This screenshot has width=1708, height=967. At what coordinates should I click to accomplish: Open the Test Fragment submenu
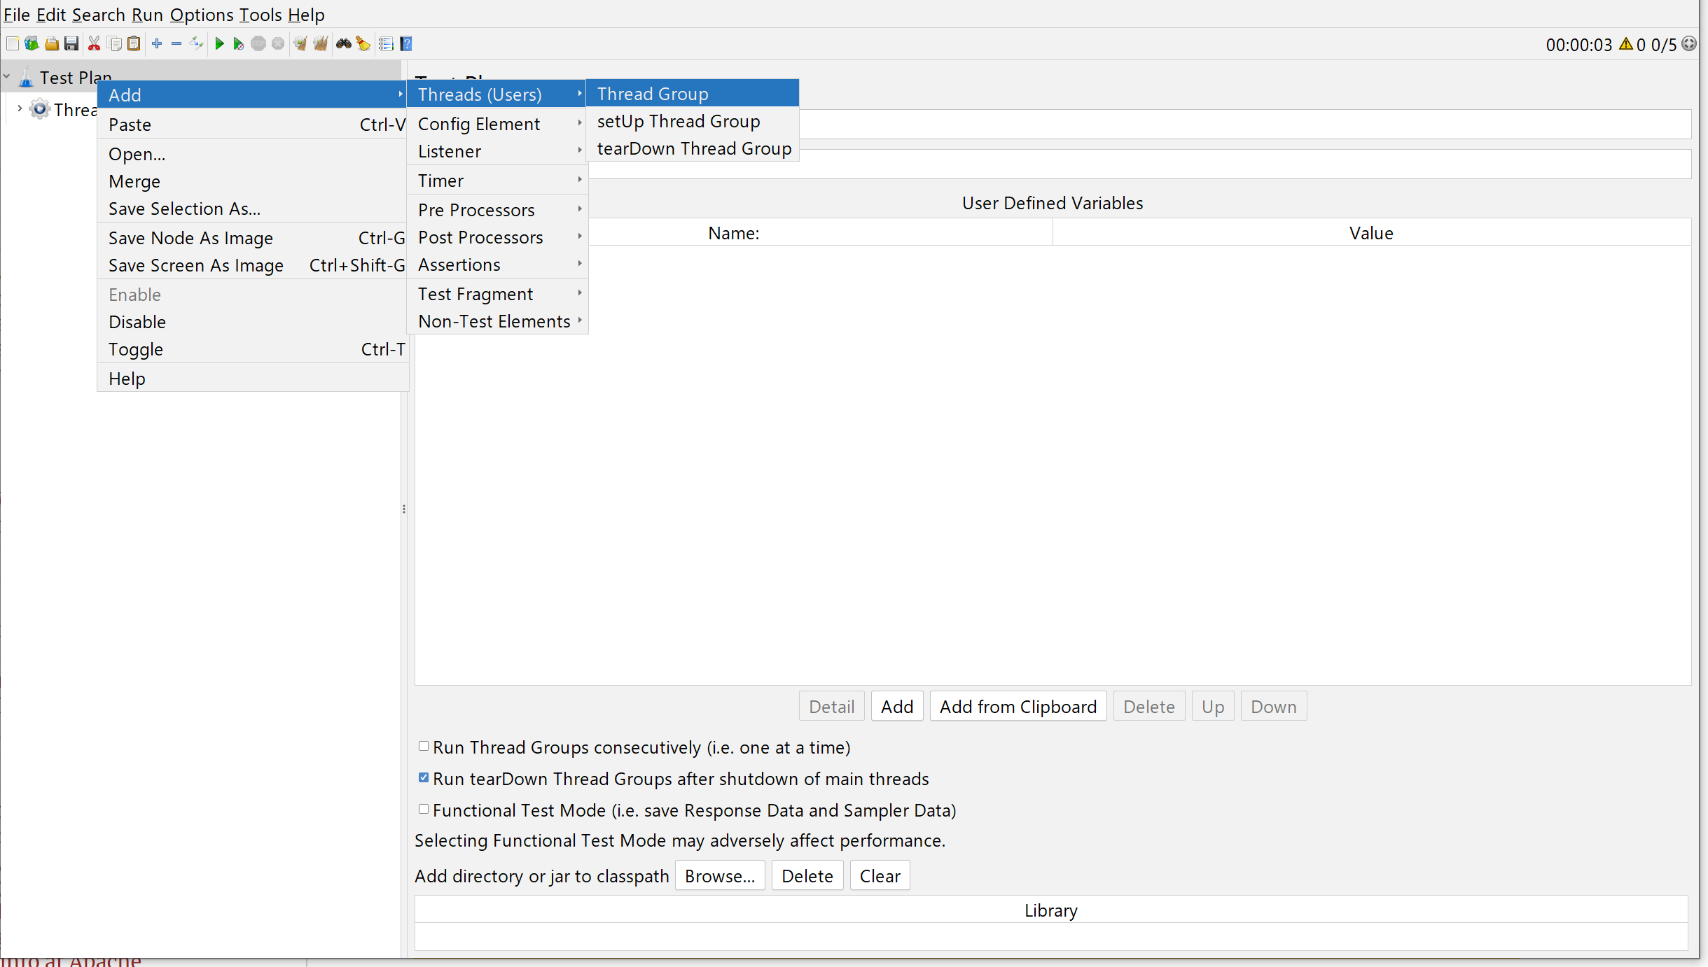(497, 294)
